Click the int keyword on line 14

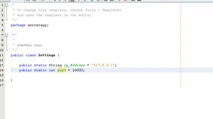tap(52, 70)
